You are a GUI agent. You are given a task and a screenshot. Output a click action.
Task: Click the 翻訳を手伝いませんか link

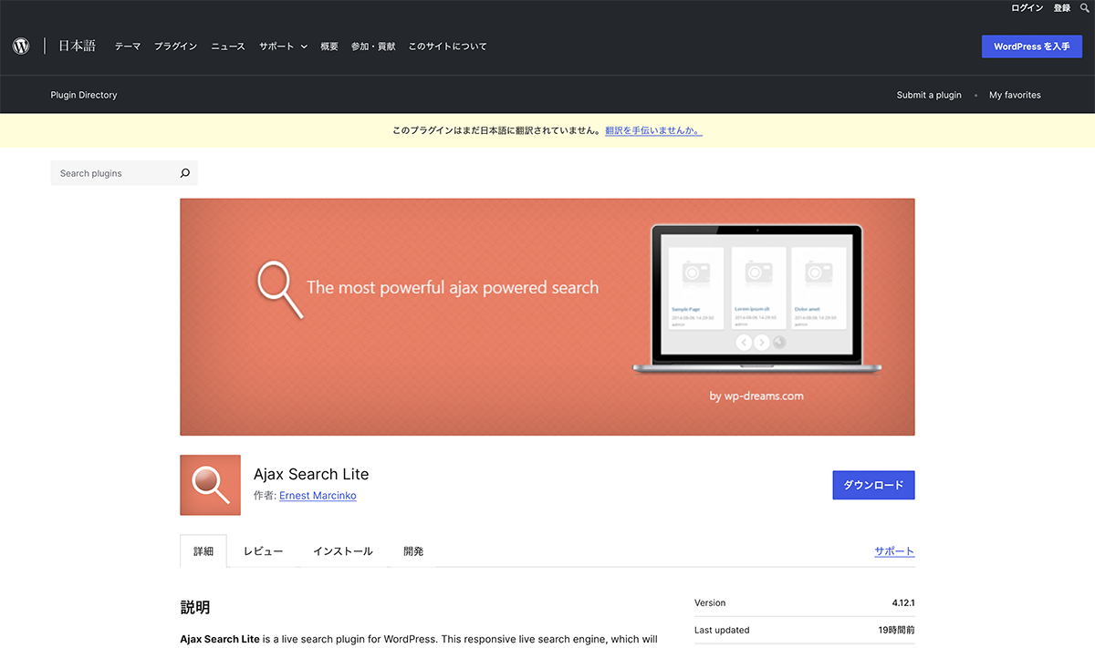pyautogui.click(x=653, y=130)
